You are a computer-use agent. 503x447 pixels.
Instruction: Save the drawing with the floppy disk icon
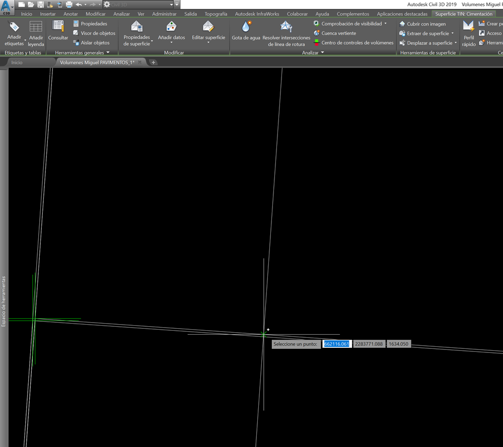pos(40,5)
